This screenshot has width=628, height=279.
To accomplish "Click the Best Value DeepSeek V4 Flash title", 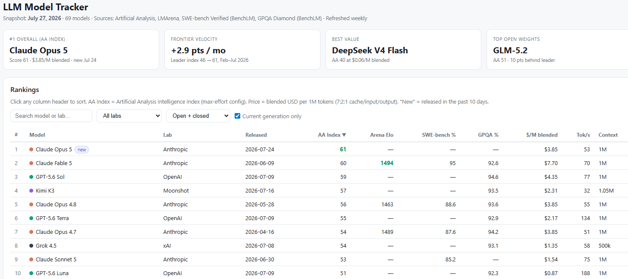I will [x=370, y=50].
